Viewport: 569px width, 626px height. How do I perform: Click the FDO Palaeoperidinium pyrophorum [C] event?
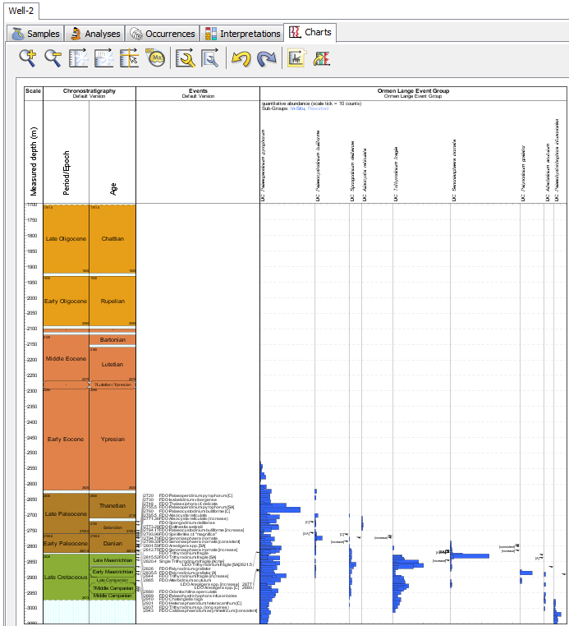(195, 495)
